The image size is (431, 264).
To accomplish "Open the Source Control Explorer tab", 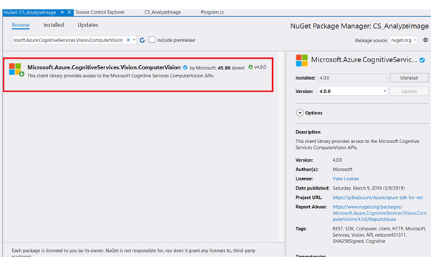I will pyautogui.click(x=100, y=12).
